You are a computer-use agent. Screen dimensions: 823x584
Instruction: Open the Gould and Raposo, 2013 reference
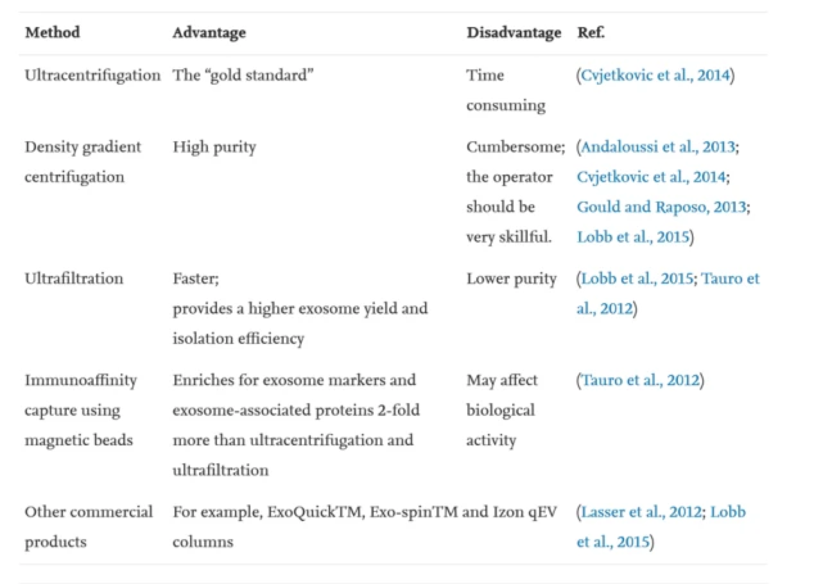661,207
